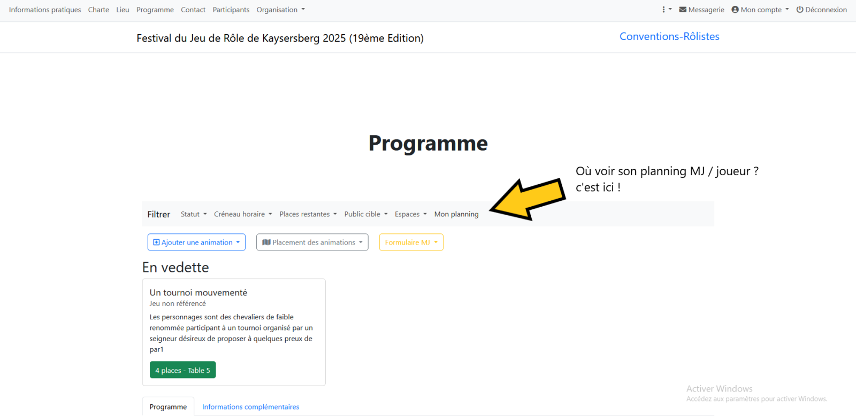Switch to Informations complémentaires tab
The image size is (856, 416).
click(250, 407)
